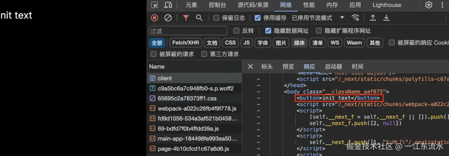Open DevTools settings gear
Image resolution: width=449 pixels, height=156 pixels.
[x=429, y=5]
